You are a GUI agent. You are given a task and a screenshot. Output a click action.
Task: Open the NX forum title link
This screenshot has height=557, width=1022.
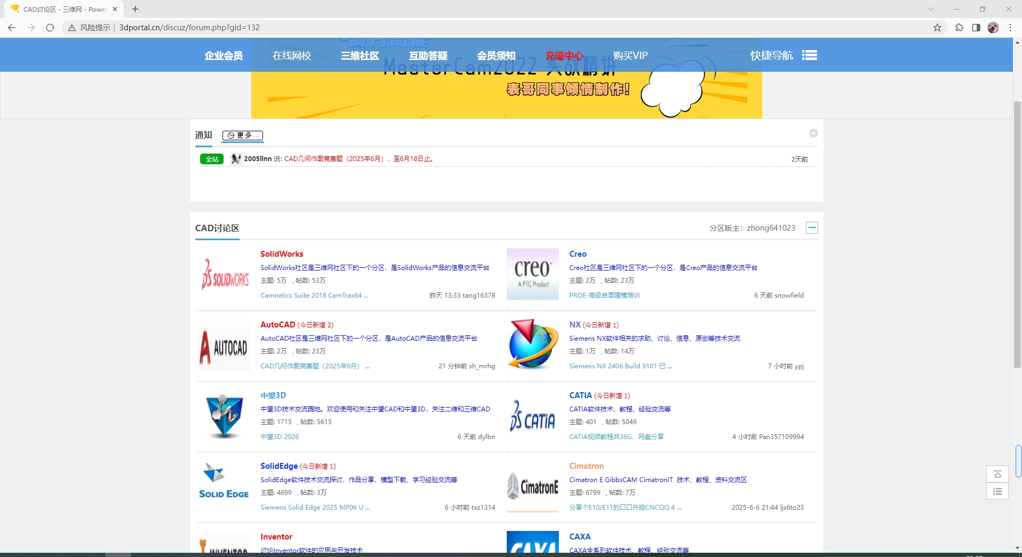[575, 325]
